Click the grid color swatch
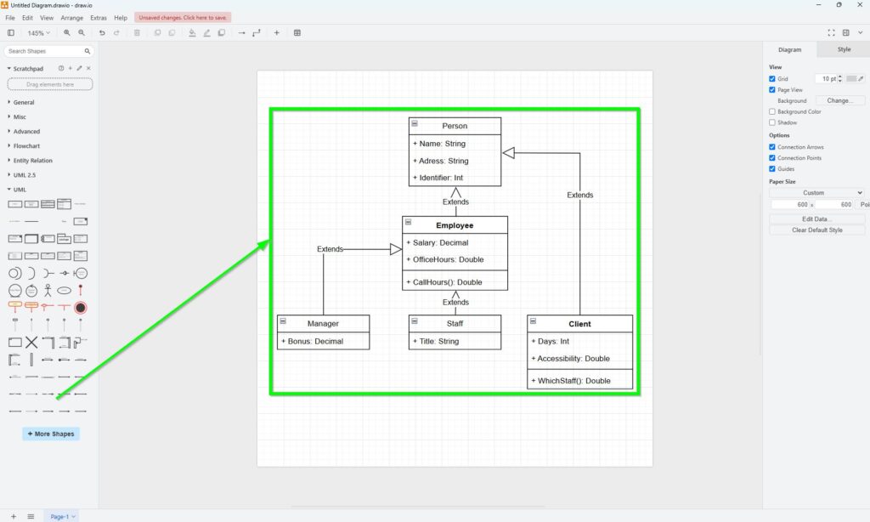 pos(851,79)
